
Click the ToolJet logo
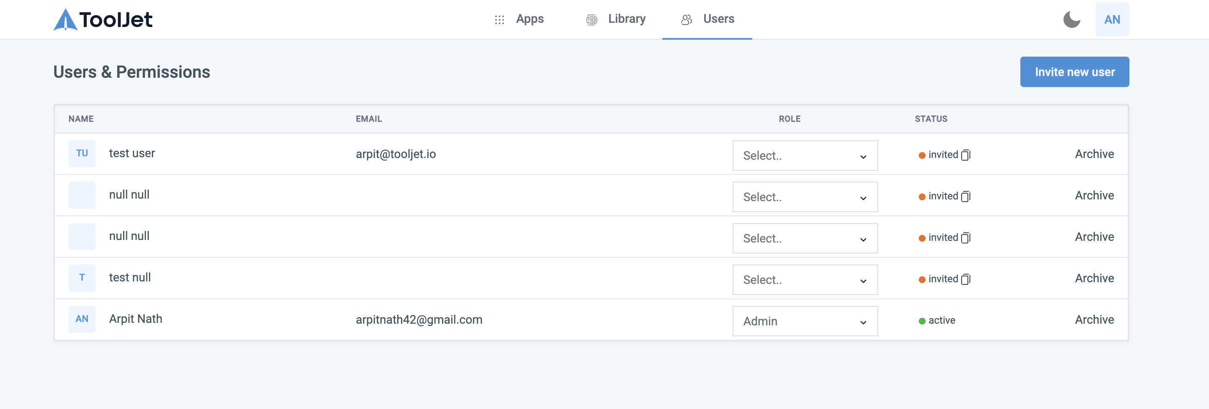pos(103,19)
